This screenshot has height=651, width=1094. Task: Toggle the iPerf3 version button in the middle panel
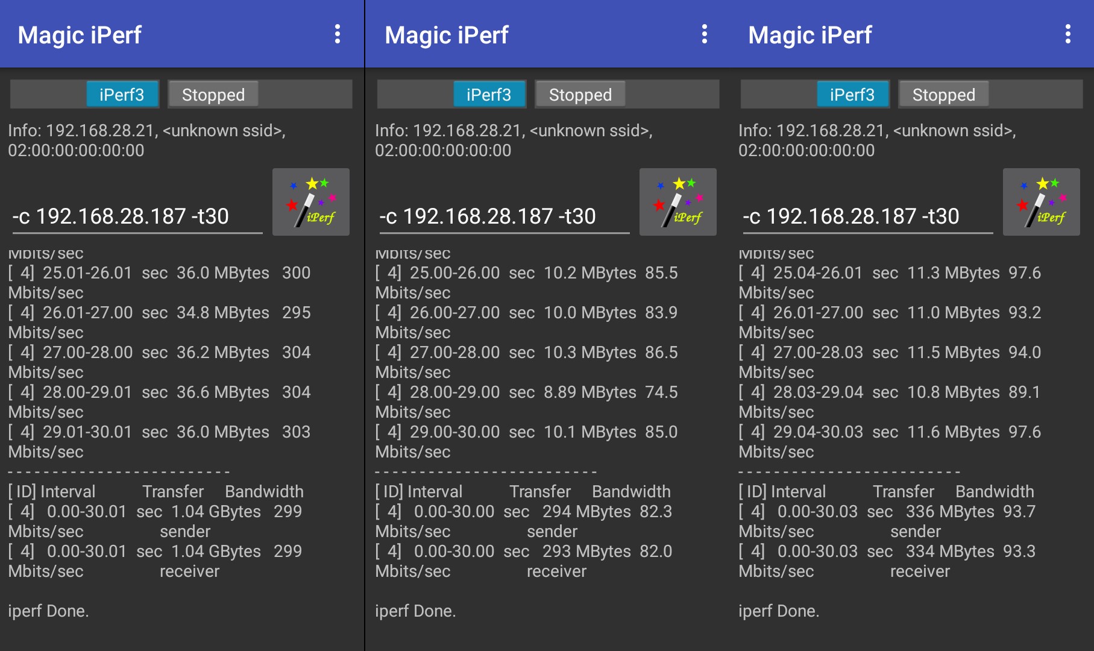click(489, 95)
